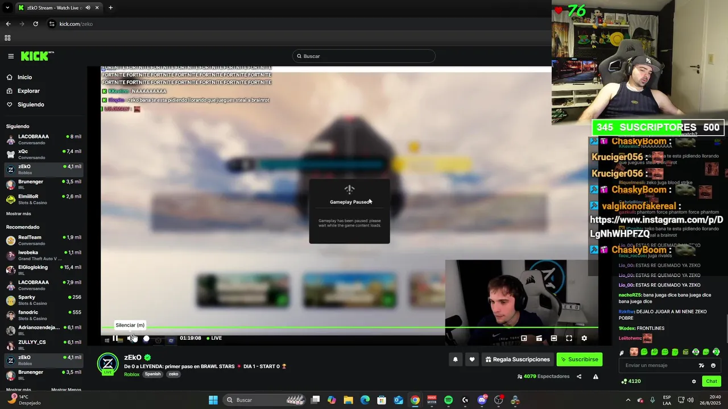The height and width of the screenshot is (409, 728).
Task: Open the Roblox category link
Action: pos(132,374)
